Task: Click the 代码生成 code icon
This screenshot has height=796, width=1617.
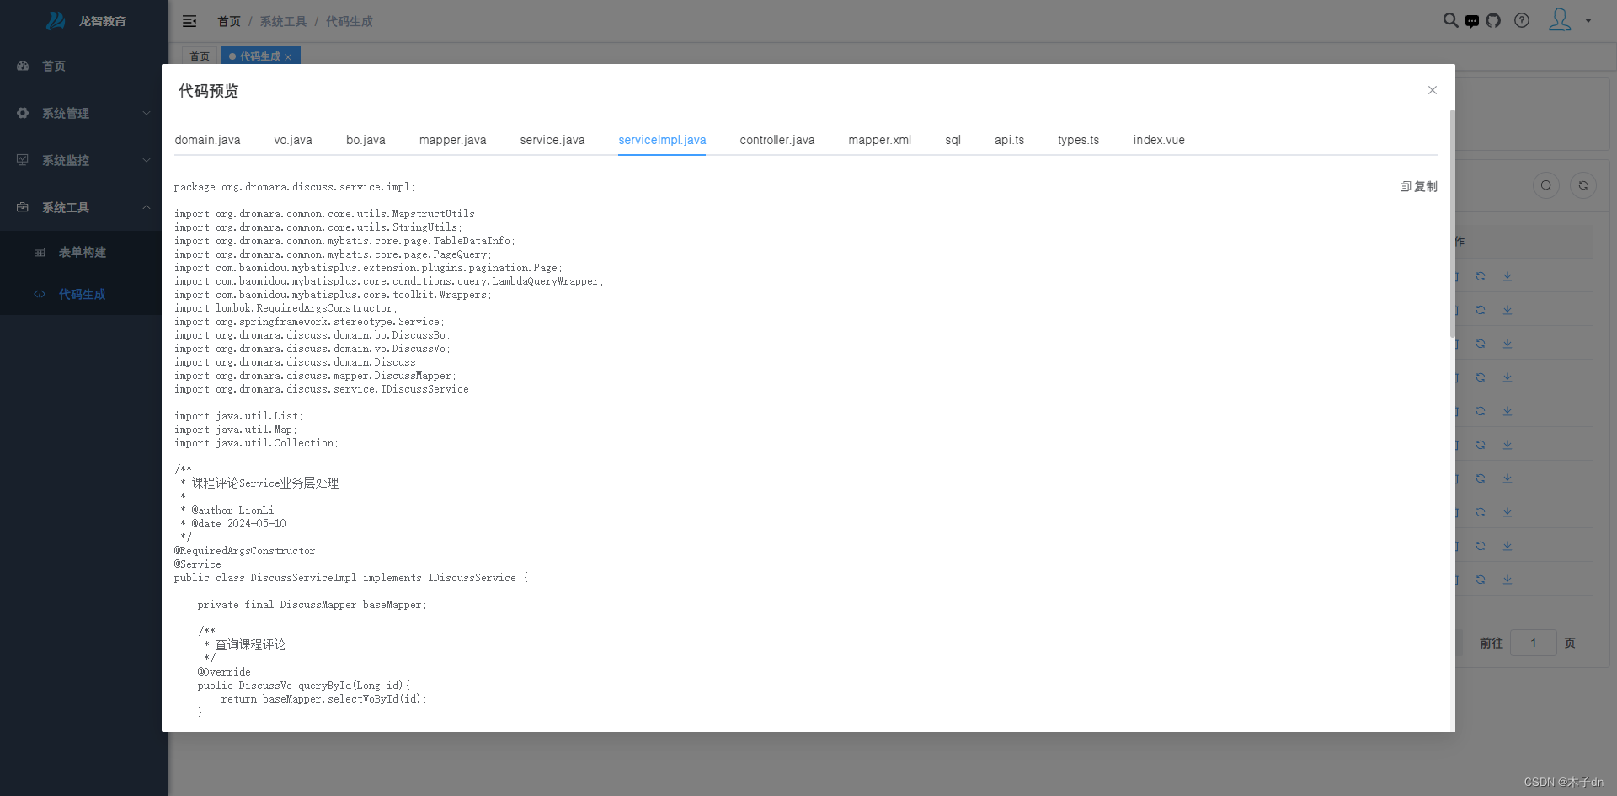Action: (40, 294)
